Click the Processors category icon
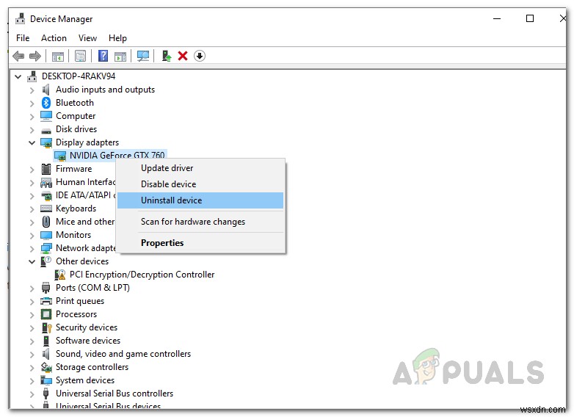 coord(46,314)
